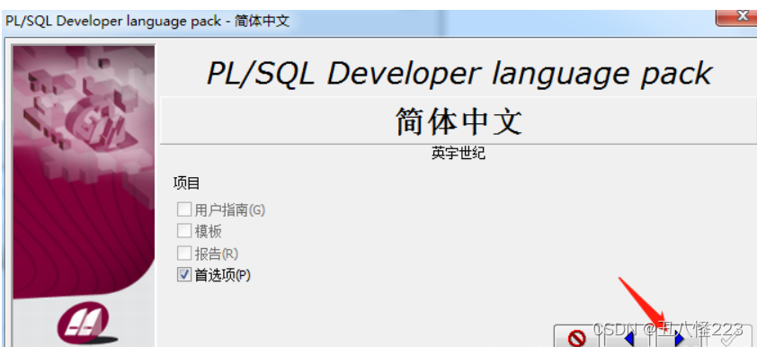Image resolution: width=757 pixels, height=347 pixels.
Task: Close the language pack installer window
Action: click(x=737, y=17)
